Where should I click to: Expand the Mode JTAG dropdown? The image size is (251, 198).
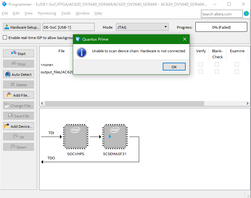[142, 27]
